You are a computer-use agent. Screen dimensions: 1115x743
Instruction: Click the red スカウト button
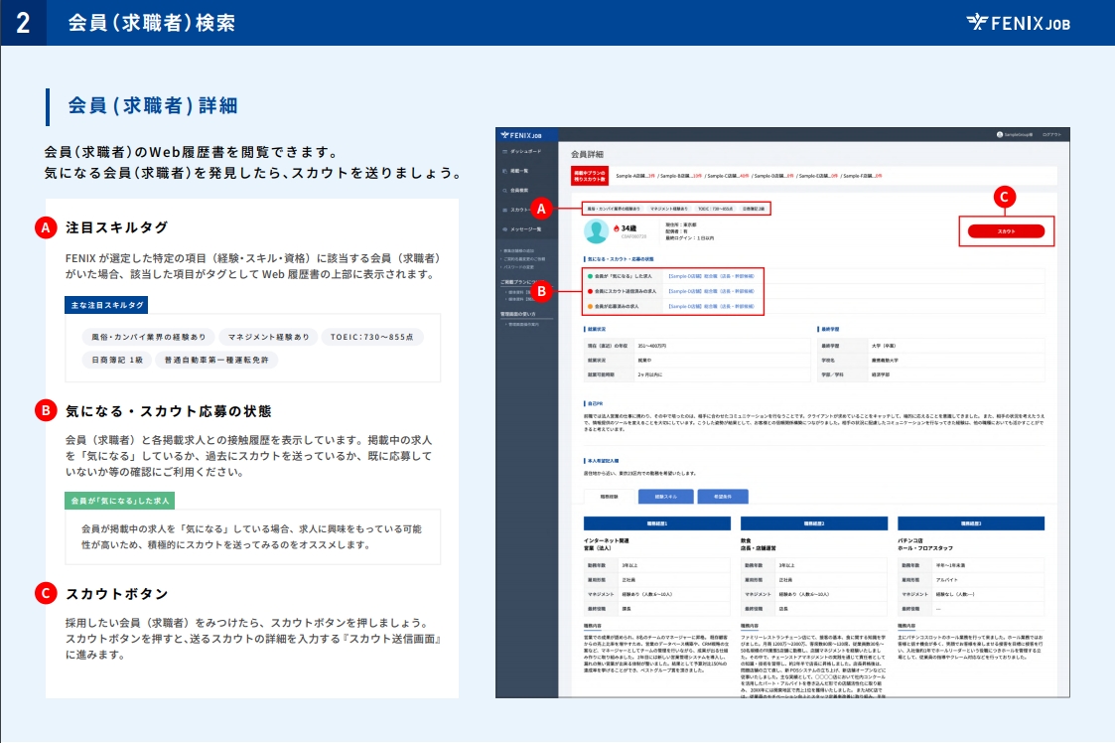coord(1006,231)
